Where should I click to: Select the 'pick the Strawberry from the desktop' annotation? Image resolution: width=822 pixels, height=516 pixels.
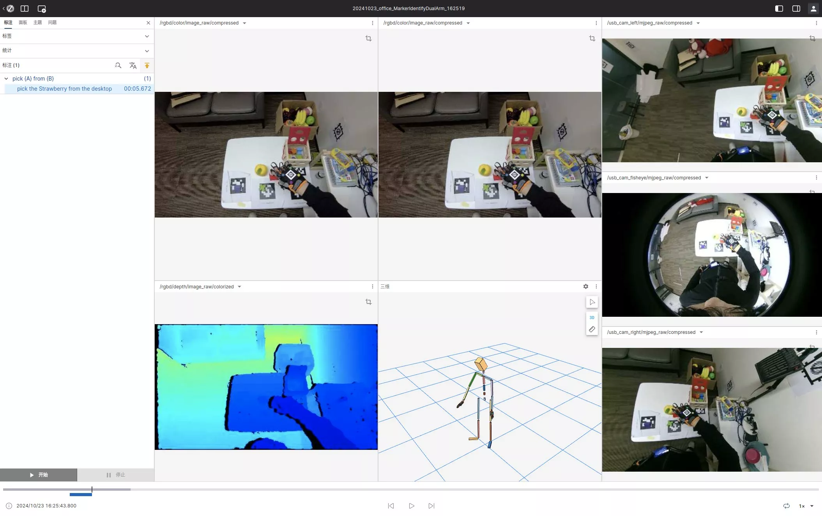[x=64, y=89]
